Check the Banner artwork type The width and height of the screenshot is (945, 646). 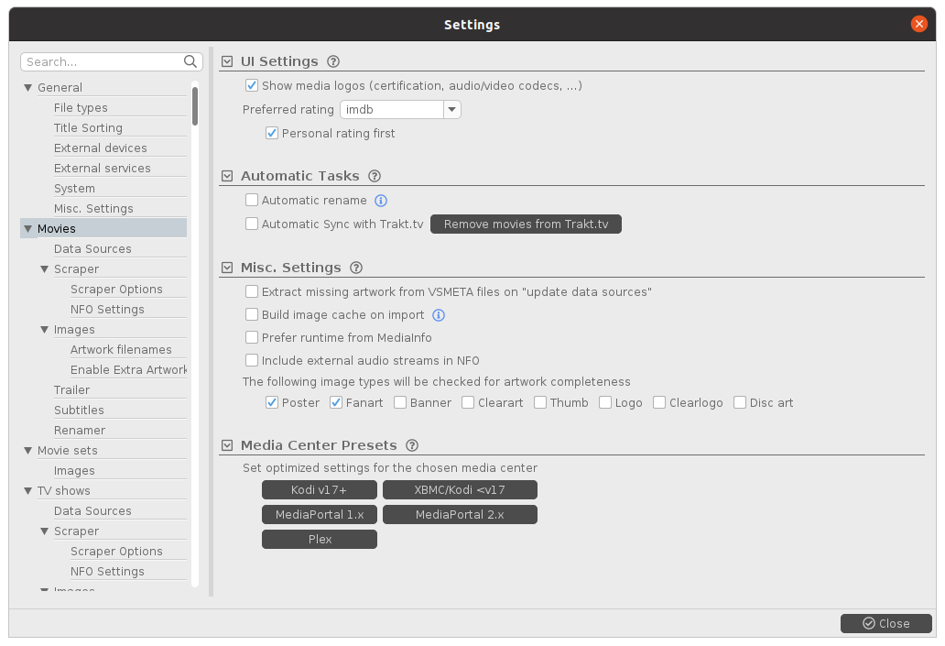pyautogui.click(x=400, y=402)
